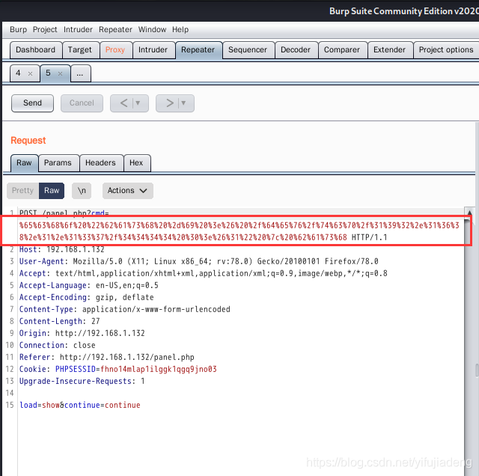Toggle the Pretty editor mode
The image size is (479, 476).
coord(23,191)
